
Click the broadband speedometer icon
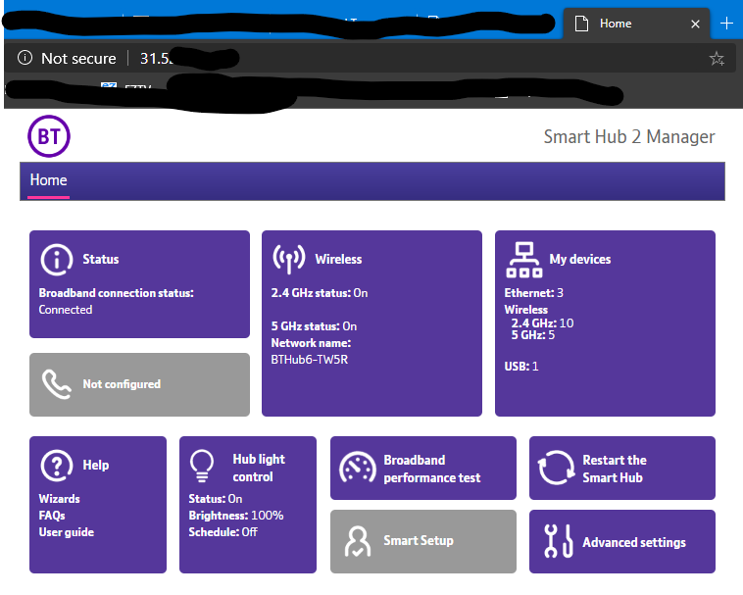(357, 468)
